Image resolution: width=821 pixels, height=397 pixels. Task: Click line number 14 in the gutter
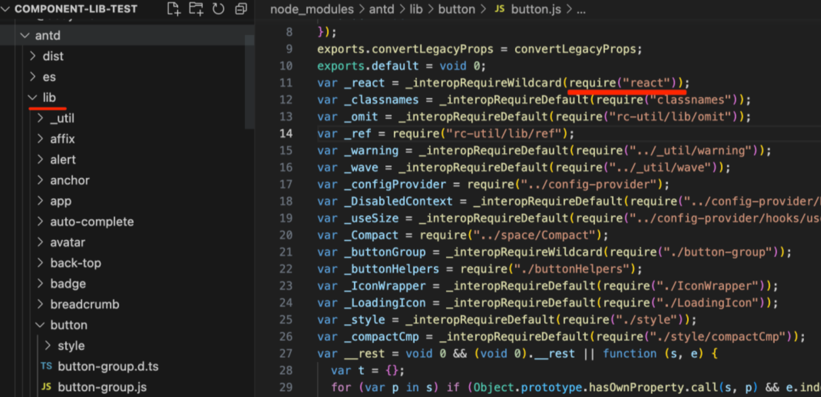pyautogui.click(x=286, y=134)
